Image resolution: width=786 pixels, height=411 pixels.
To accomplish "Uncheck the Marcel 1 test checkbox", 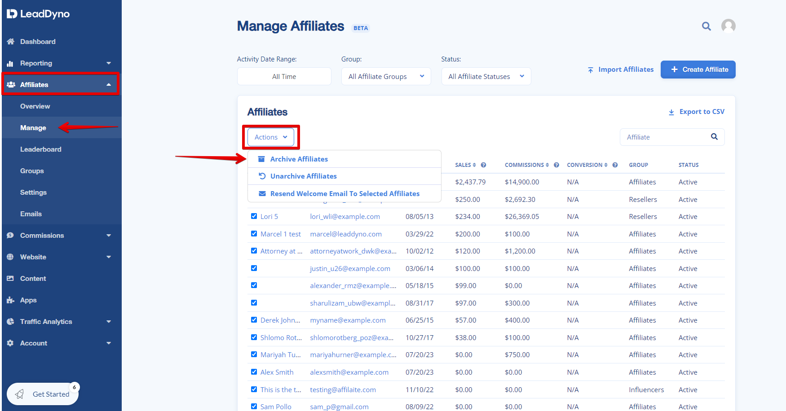I will click(x=254, y=234).
